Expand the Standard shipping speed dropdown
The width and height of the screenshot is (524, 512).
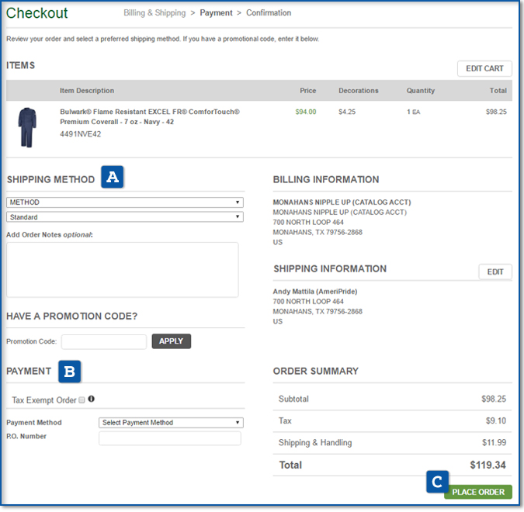[124, 217]
